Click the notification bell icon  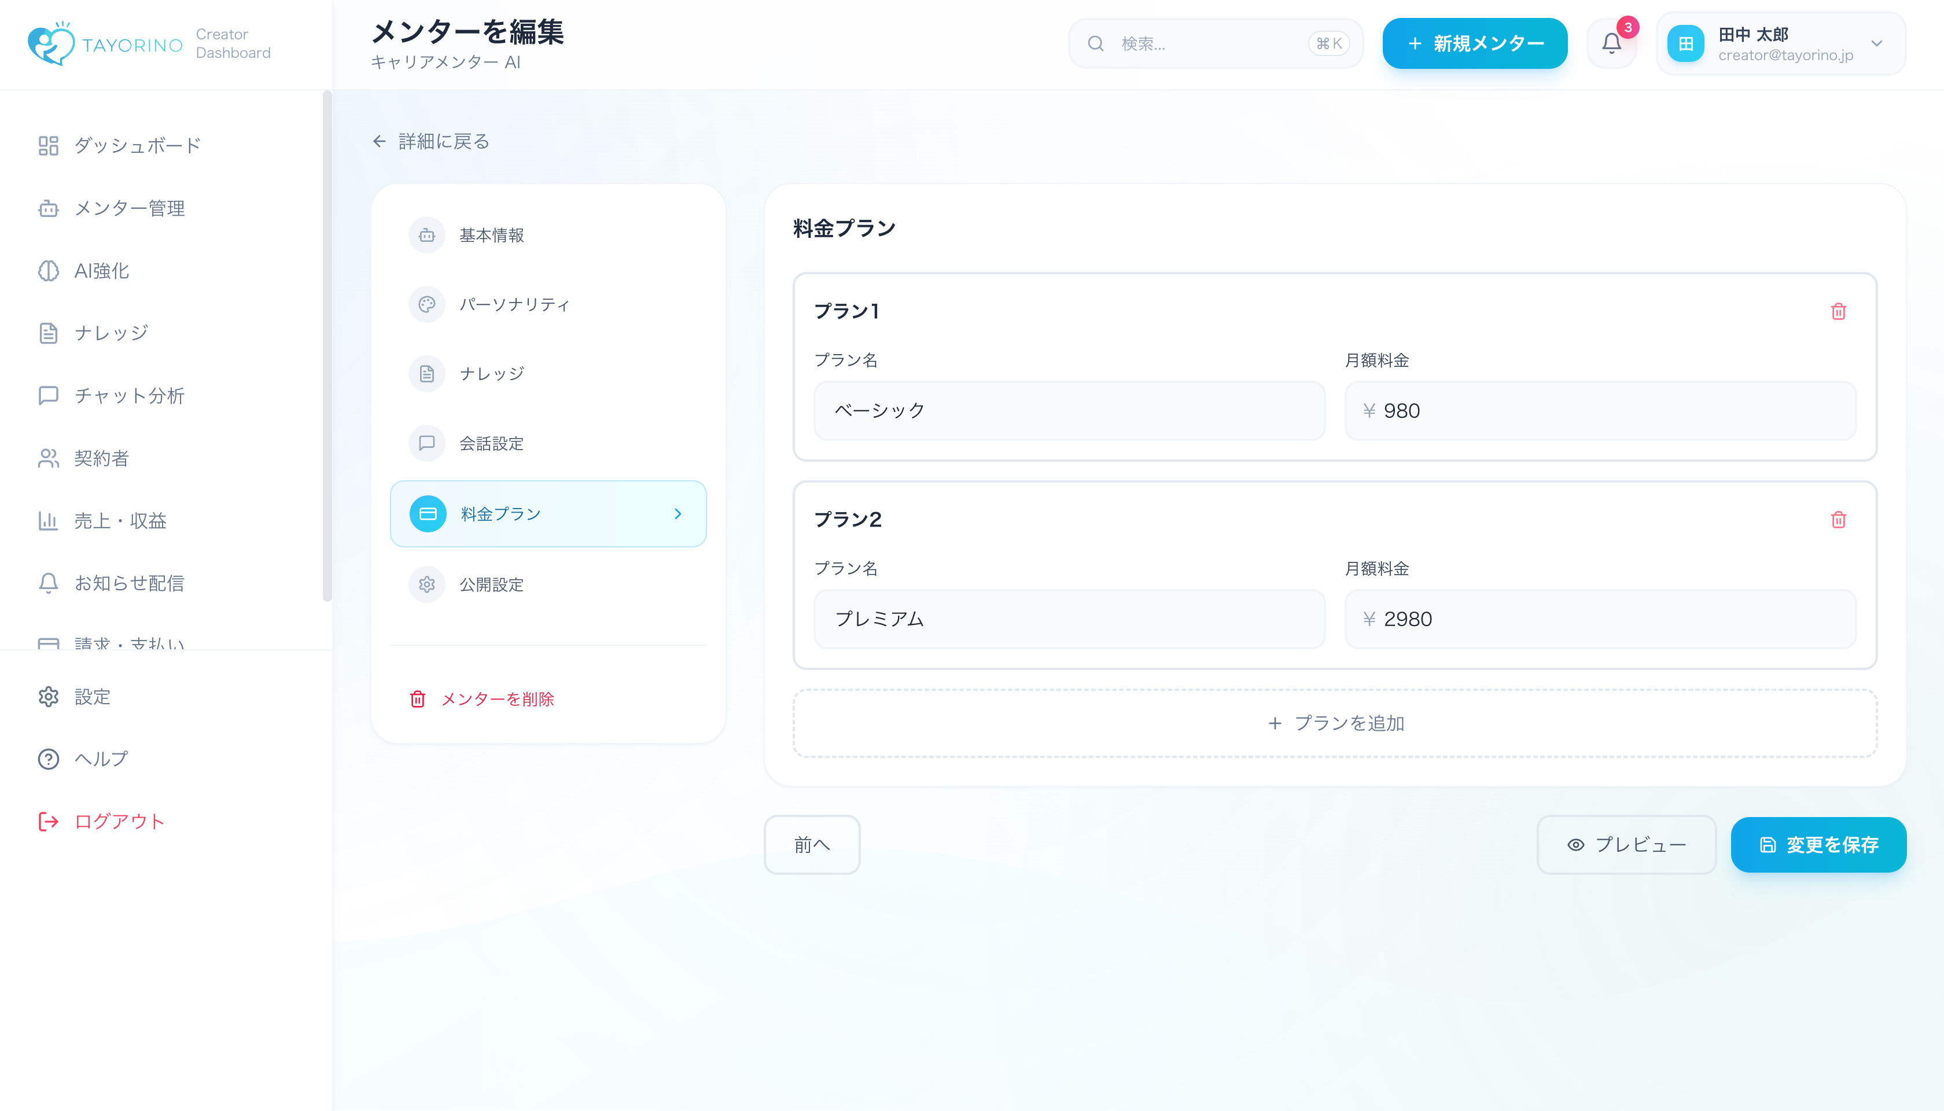(x=1611, y=43)
